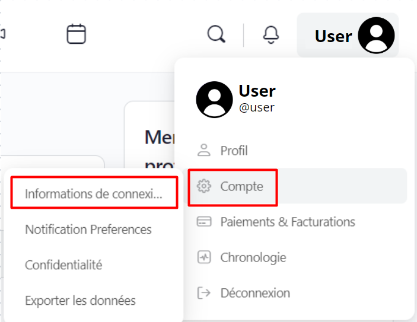The height and width of the screenshot is (322, 417).
Task: Open the Profil menu entry
Action: (x=234, y=151)
